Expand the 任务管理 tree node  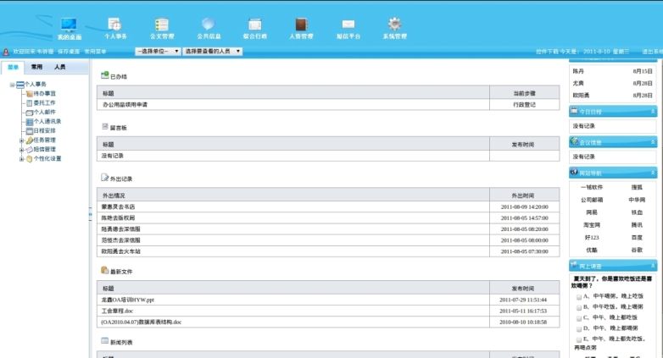(x=22, y=140)
